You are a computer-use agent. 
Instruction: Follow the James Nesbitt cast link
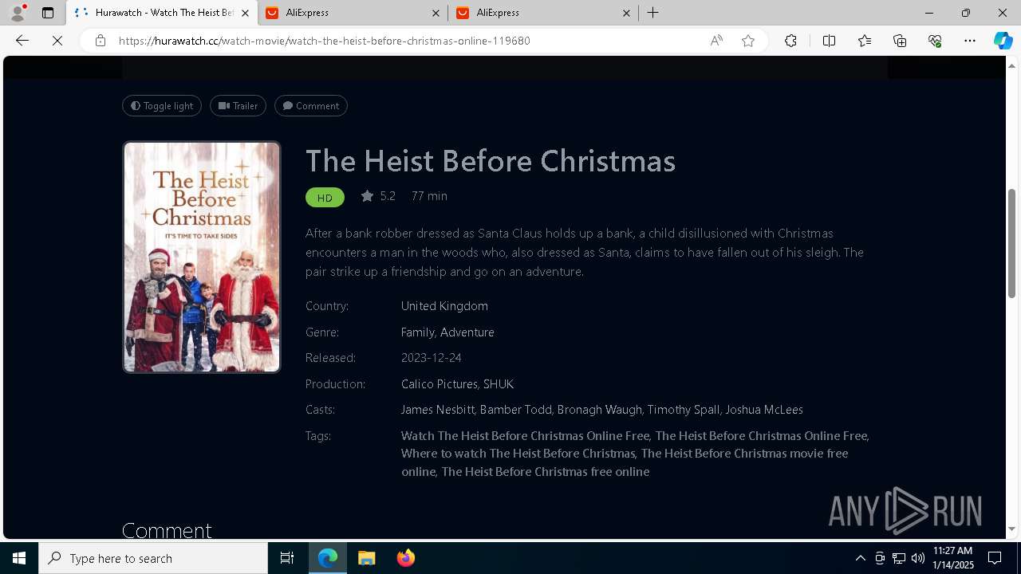[x=437, y=410]
